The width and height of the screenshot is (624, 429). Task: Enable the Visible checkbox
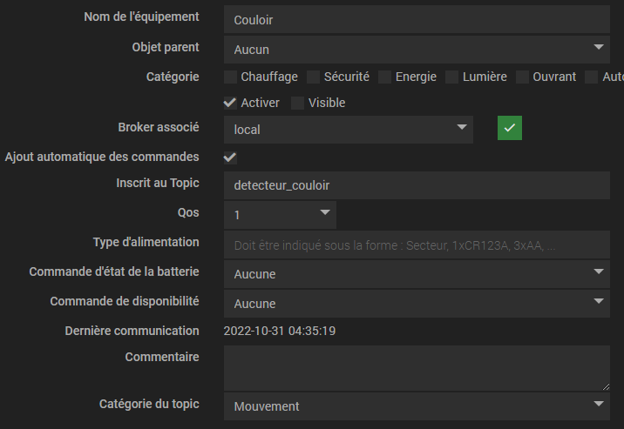coord(298,103)
